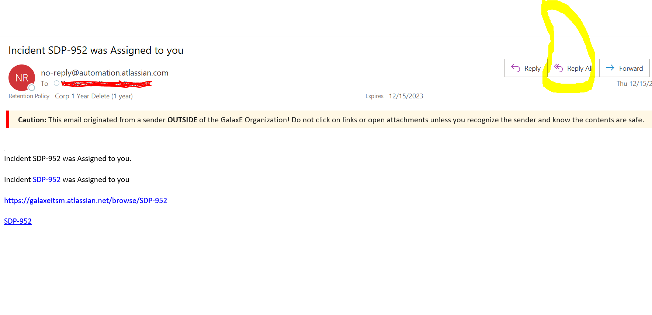Click the Forward arrow icon
This screenshot has width=652, height=315.
click(610, 67)
